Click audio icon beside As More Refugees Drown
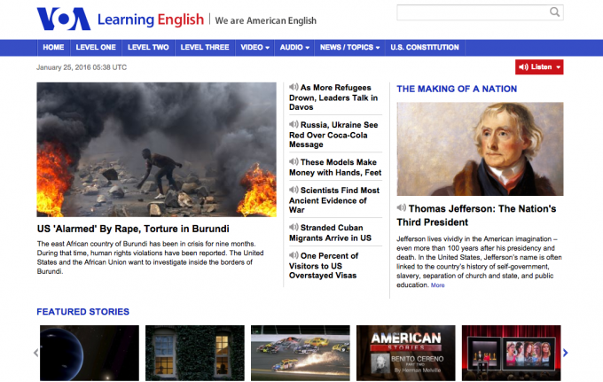 pyautogui.click(x=294, y=87)
